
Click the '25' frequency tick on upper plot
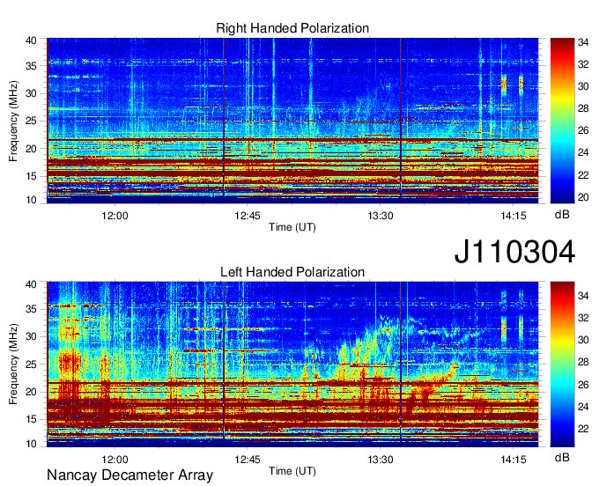(31, 121)
